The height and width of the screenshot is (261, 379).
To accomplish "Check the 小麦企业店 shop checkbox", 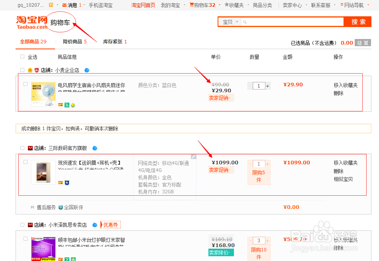I will click(x=22, y=70).
